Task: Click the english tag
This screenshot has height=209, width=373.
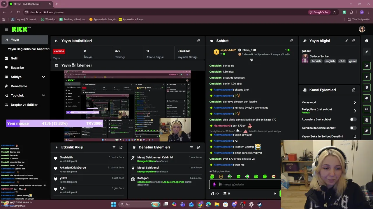Action: (330, 61)
